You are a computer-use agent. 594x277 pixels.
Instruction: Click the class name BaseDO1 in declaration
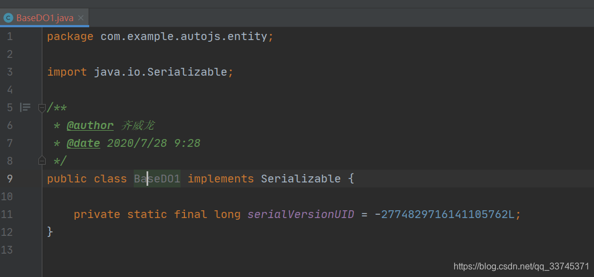[x=157, y=179]
